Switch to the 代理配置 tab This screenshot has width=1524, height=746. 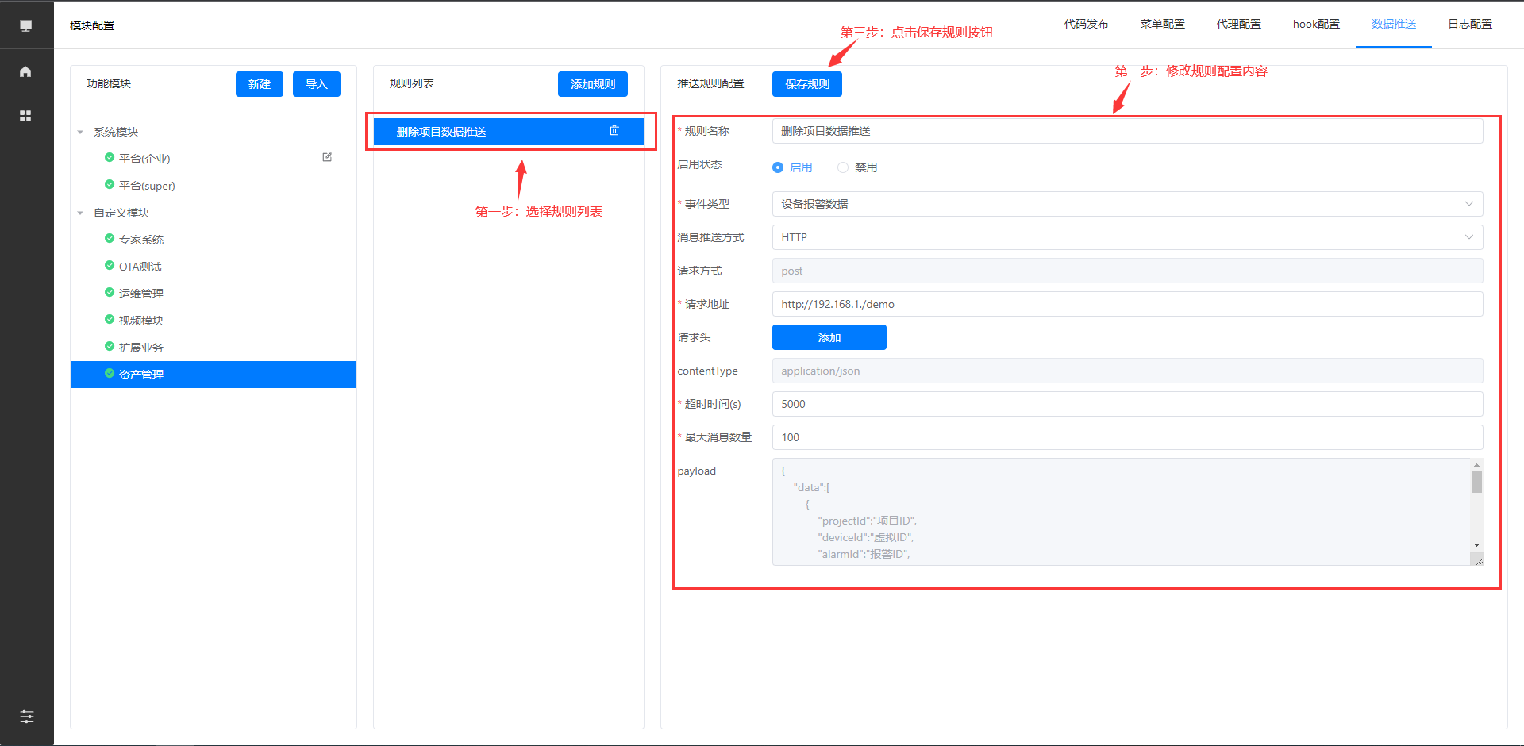pyautogui.click(x=1238, y=25)
